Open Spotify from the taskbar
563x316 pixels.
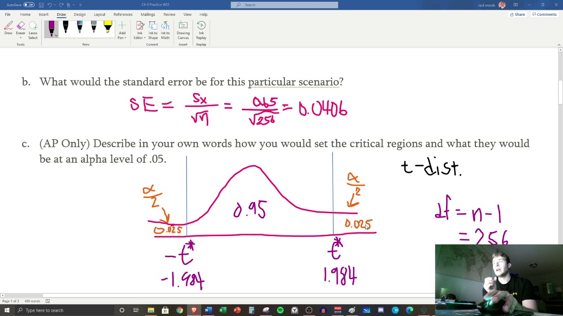[x=280, y=310]
